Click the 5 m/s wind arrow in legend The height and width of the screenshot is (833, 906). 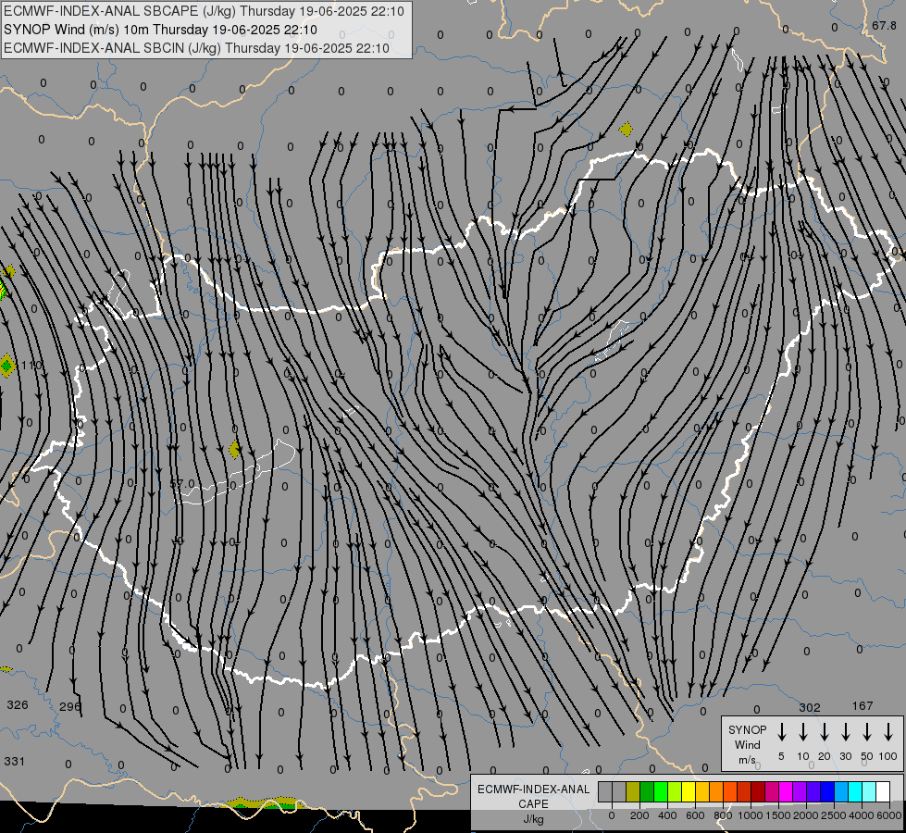(x=781, y=732)
